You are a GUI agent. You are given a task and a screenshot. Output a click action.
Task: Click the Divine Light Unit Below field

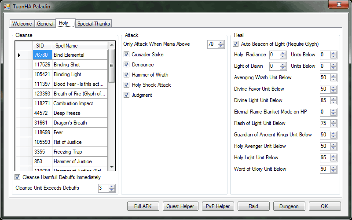coord(325,100)
